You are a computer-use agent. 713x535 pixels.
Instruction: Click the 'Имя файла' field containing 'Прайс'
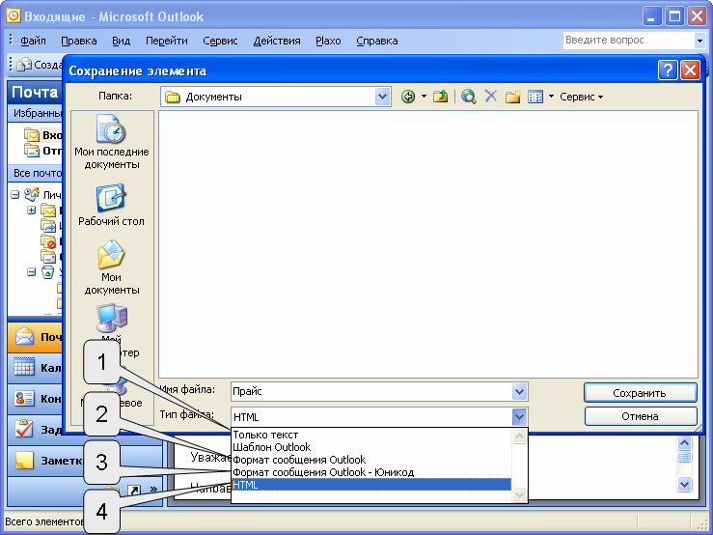(x=371, y=391)
